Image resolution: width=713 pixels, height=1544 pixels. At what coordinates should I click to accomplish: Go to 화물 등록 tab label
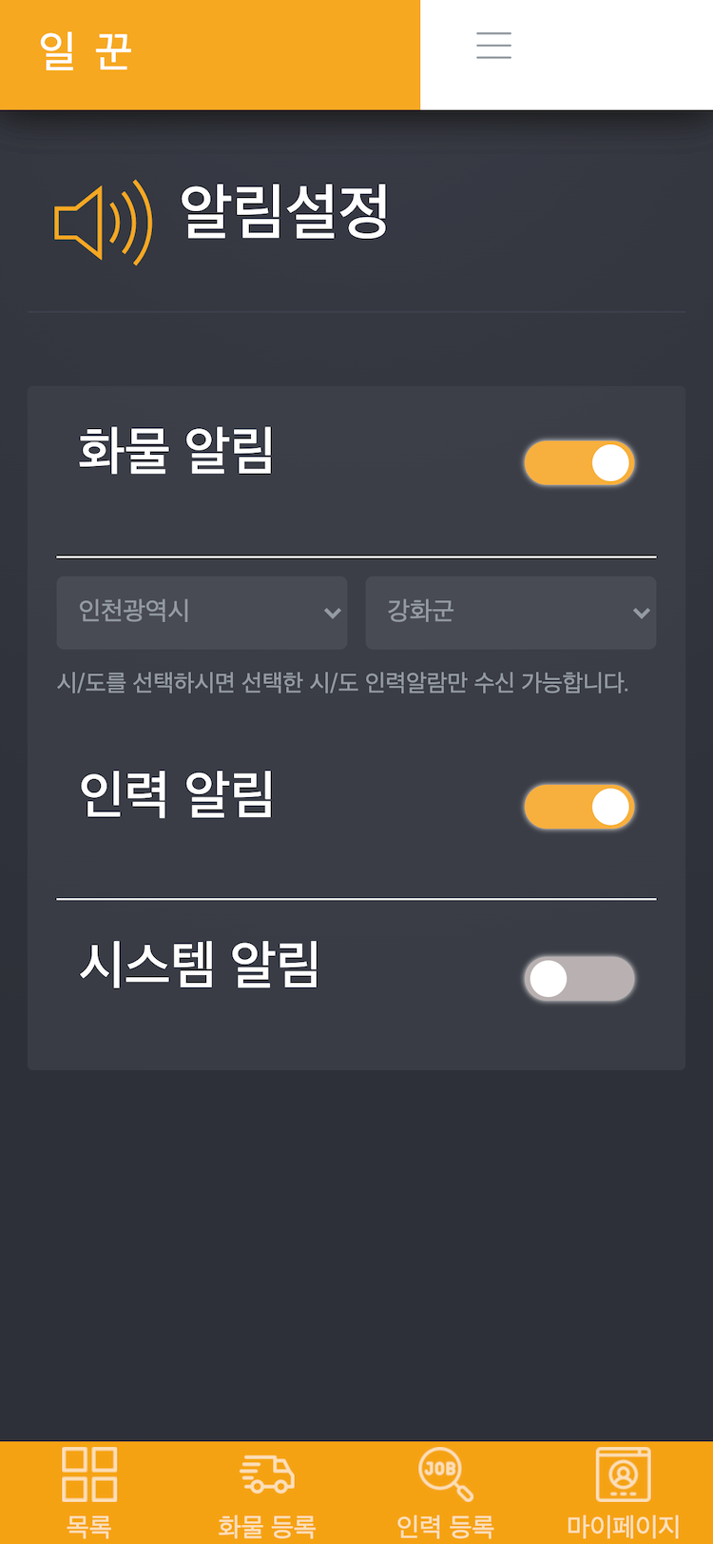coord(267,1526)
